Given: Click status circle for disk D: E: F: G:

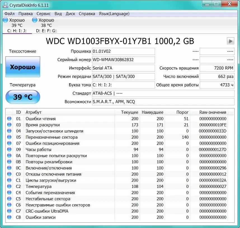Looking at the screenshot, I should (x=35, y=20).
